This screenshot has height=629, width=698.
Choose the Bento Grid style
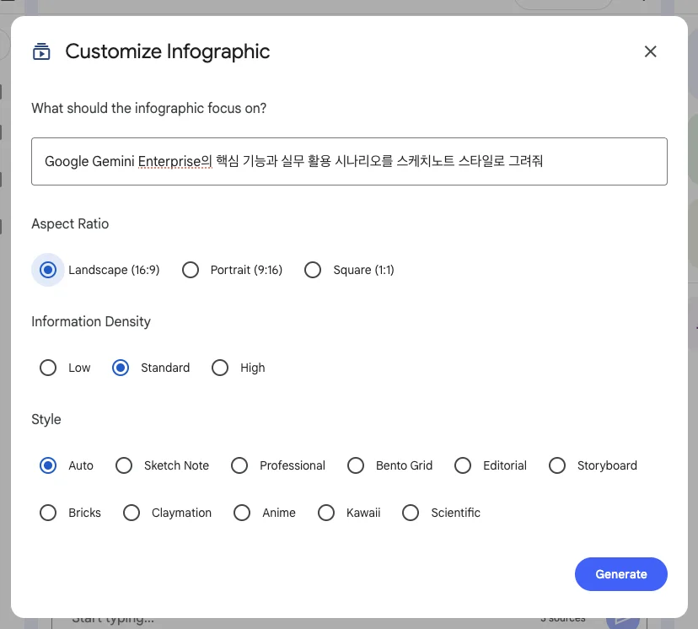click(356, 465)
